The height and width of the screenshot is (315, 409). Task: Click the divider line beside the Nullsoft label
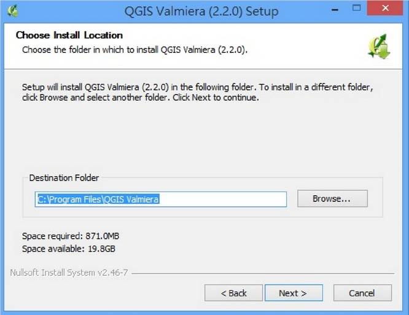point(263,273)
